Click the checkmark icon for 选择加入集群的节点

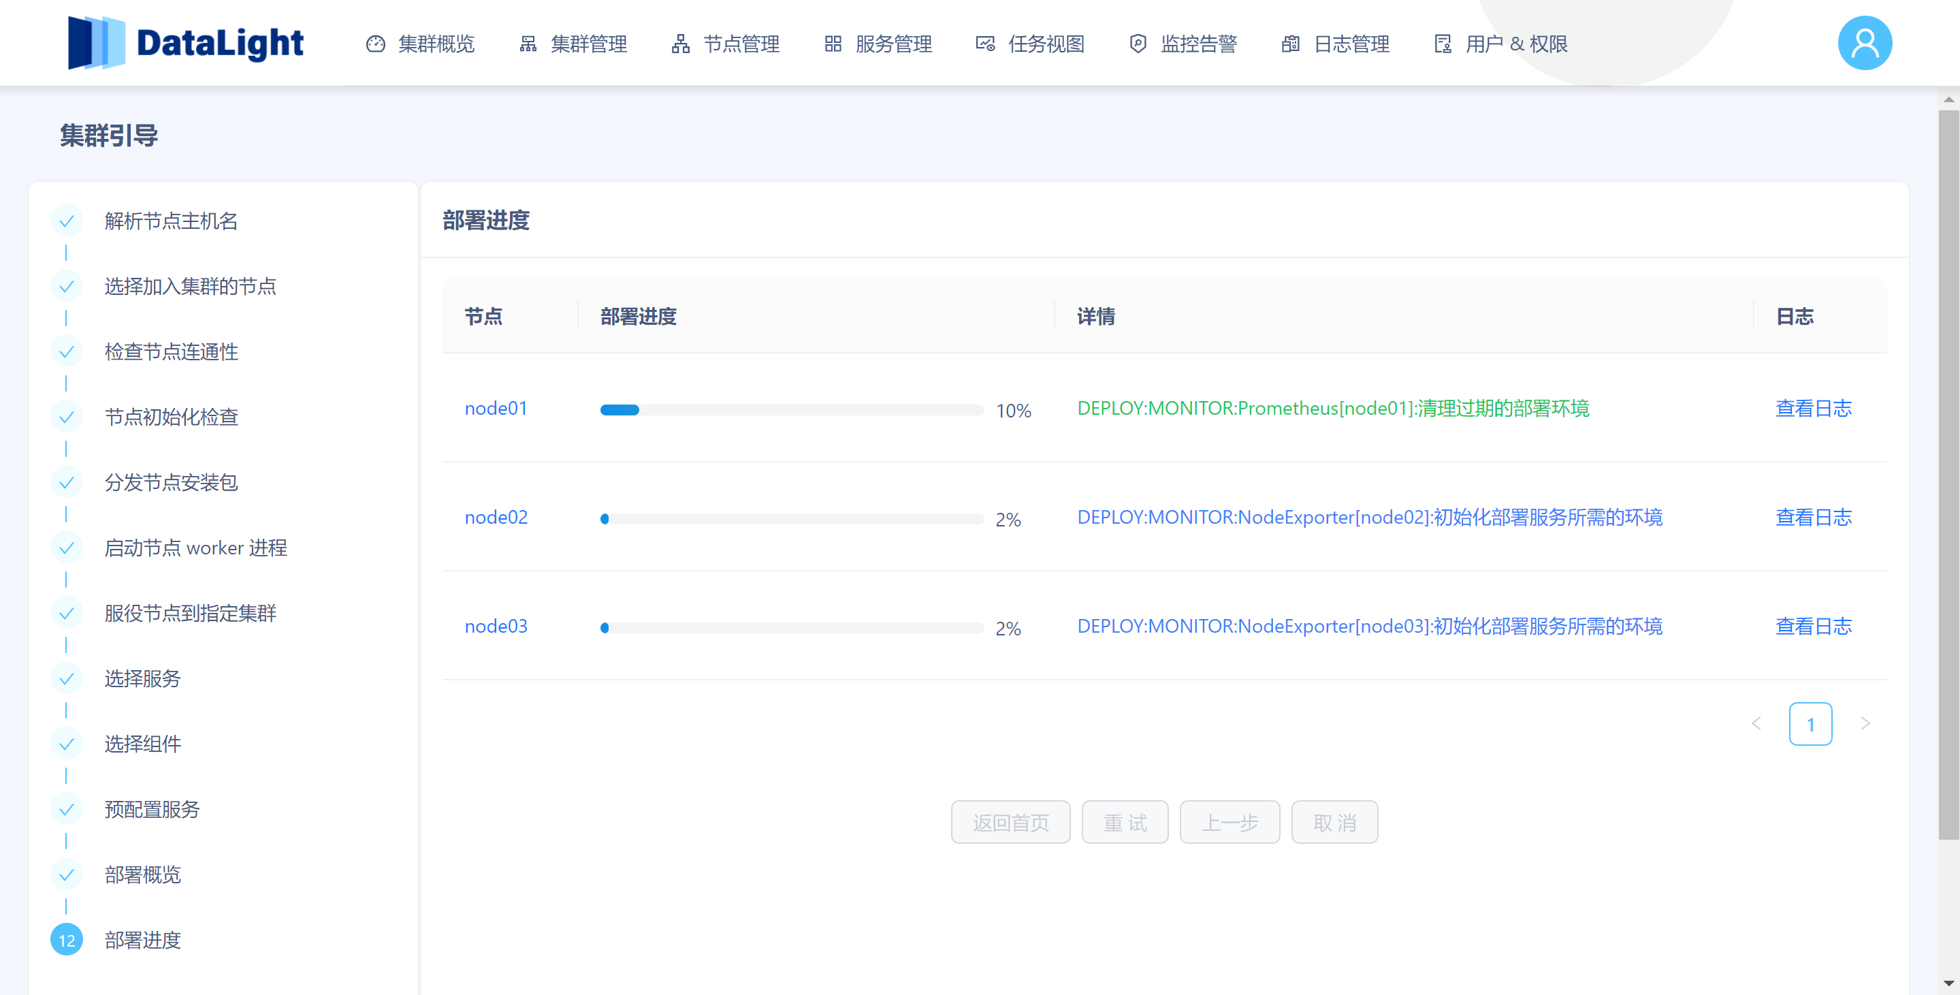tap(67, 286)
